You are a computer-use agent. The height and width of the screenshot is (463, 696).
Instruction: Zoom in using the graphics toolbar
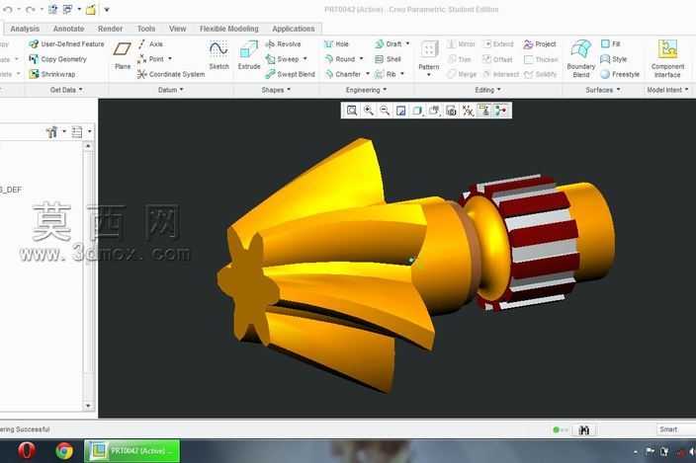point(369,111)
